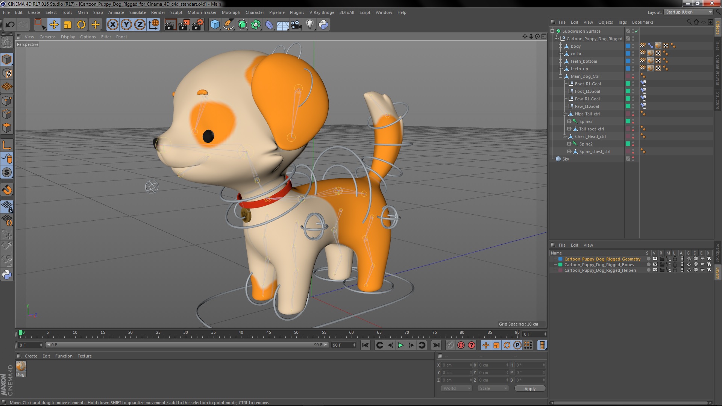This screenshot has width=722, height=406.
Task: Collapse the Cartoon_Puppy_Dog_Rigged null
Action: [x=557, y=39]
